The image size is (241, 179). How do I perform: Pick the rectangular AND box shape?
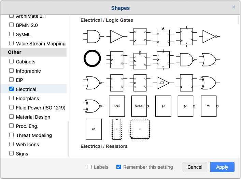tap(117, 106)
